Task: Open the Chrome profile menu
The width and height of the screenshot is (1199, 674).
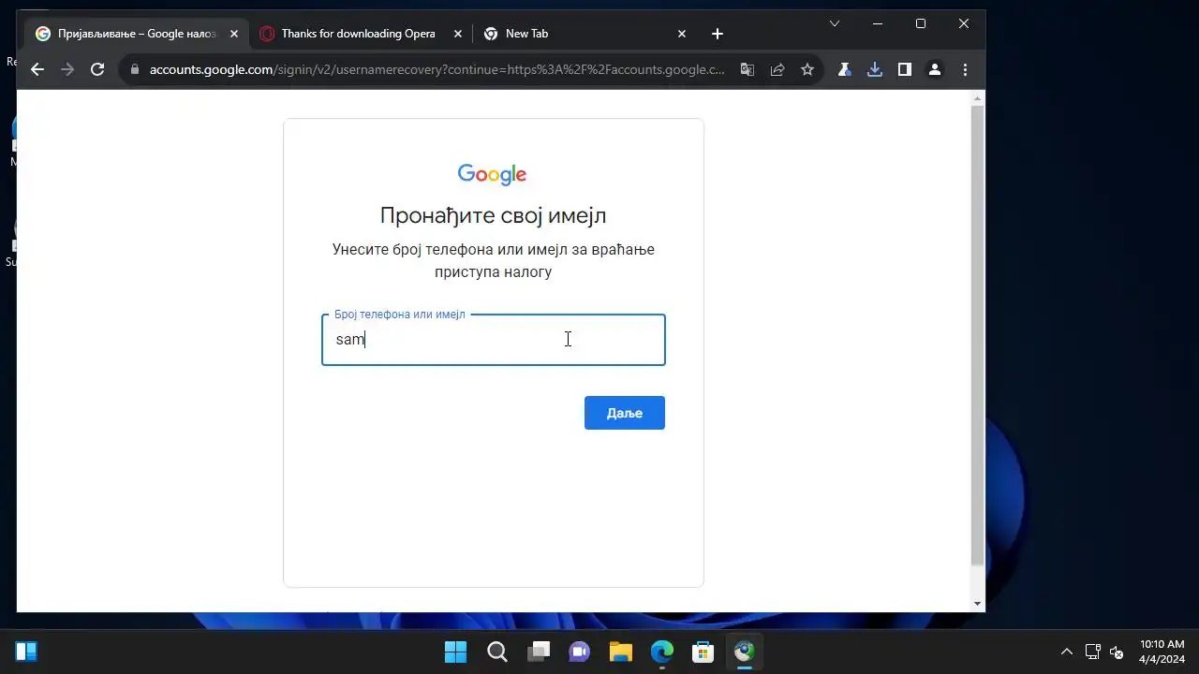Action: [x=935, y=69]
